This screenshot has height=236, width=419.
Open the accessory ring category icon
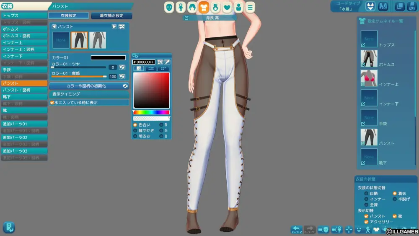[x=215, y=7]
